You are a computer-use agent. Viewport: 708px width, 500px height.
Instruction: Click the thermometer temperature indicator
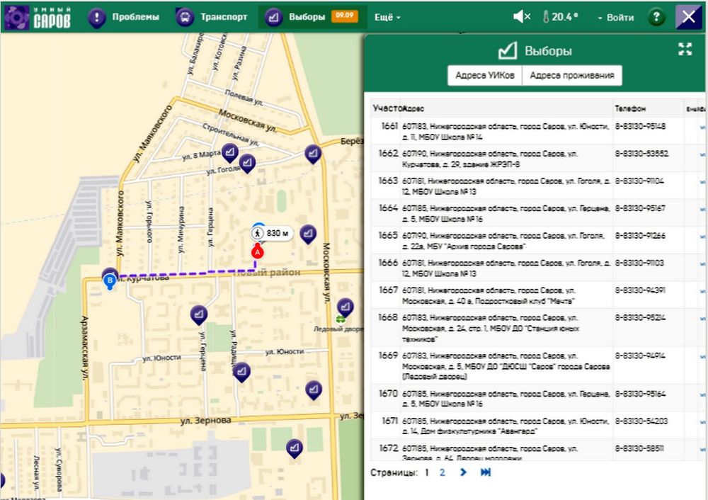click(560, 17)
